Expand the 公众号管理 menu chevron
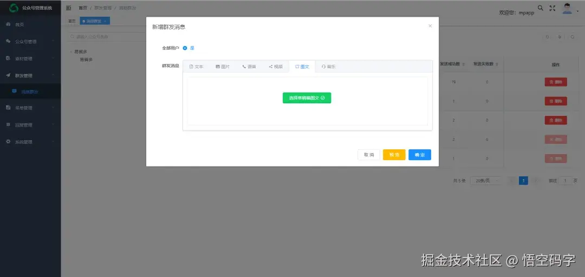 pos(53,41)
